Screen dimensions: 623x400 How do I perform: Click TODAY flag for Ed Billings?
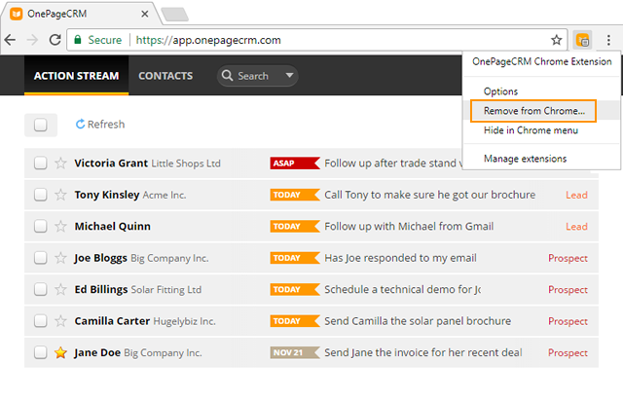(x=295, y=289)
